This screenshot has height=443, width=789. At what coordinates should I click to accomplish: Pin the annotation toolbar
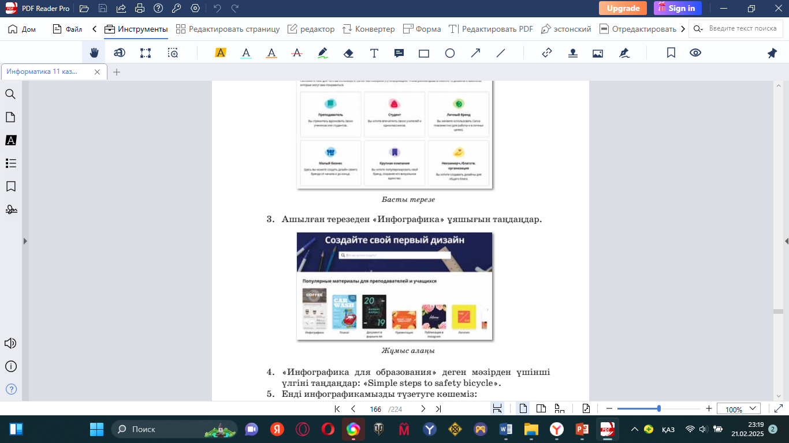[x=772, y=53]
